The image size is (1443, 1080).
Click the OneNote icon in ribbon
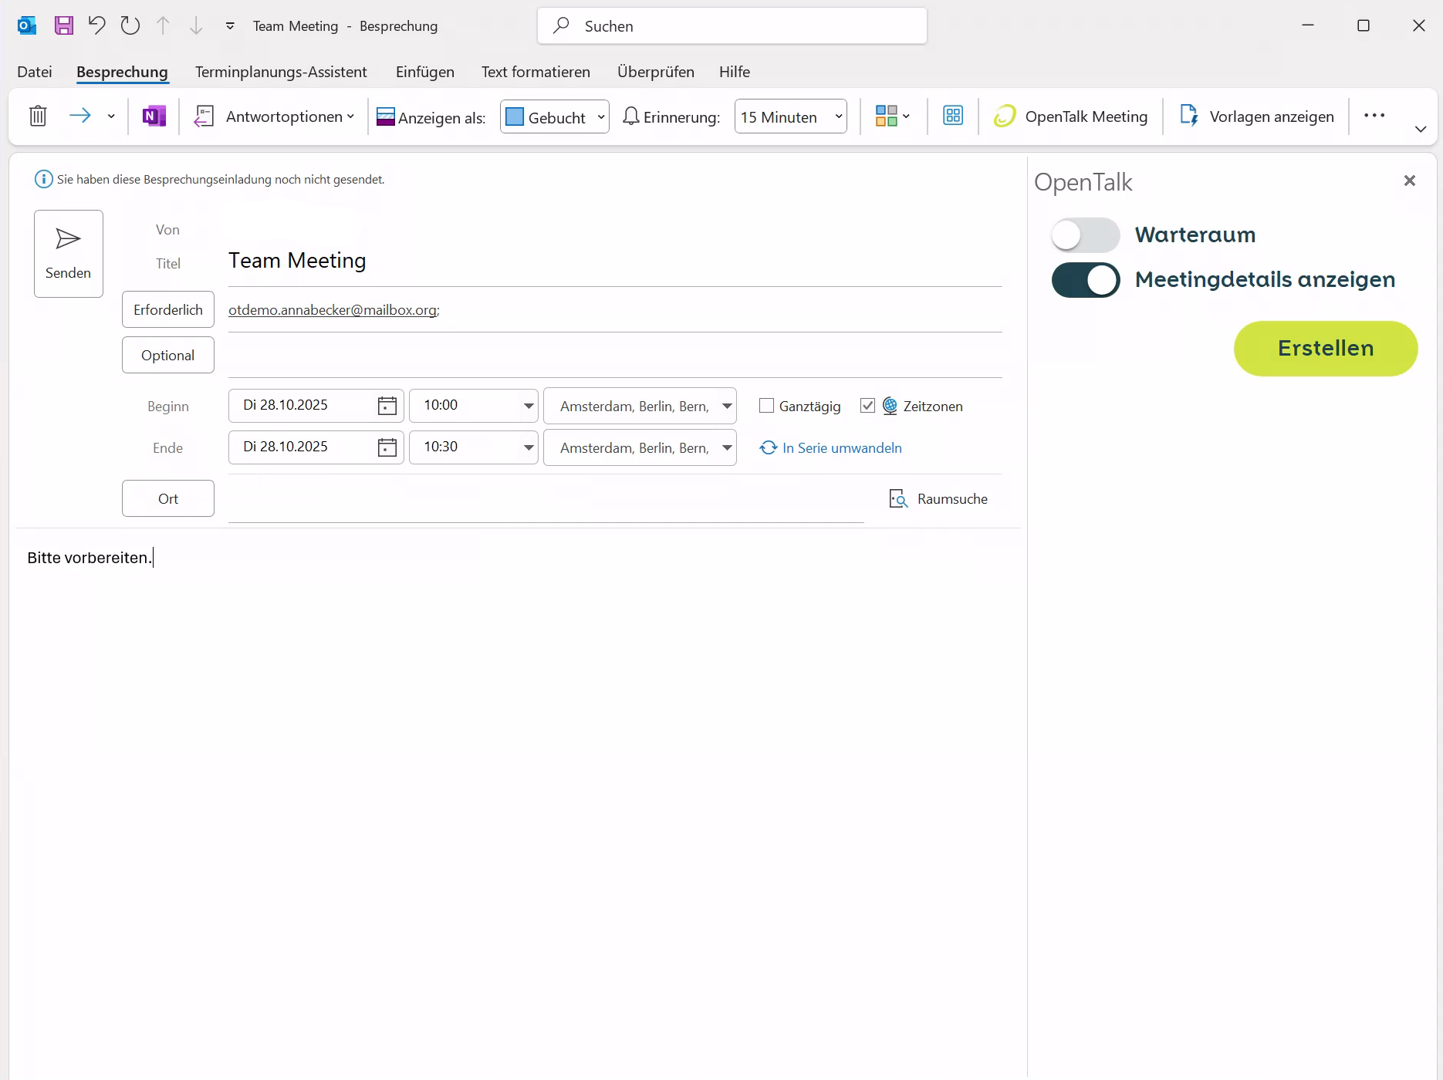coord(154,116)
